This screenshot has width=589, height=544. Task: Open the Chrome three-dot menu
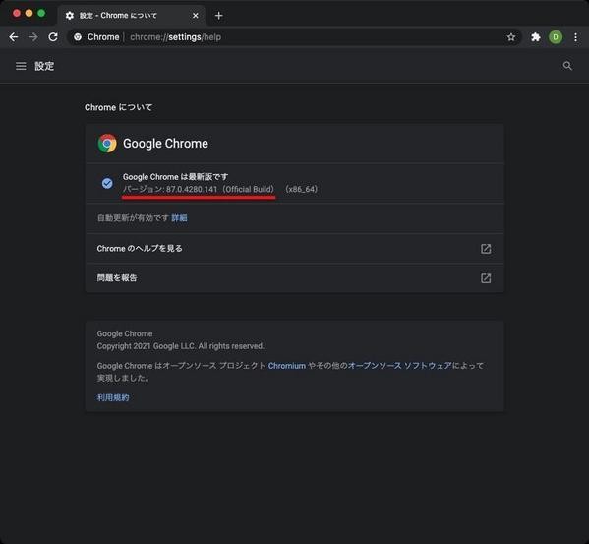(x=575, y=37)
